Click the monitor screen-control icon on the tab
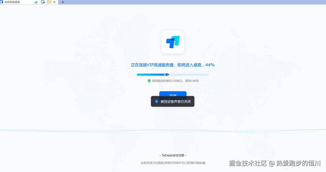Image resolution: width=326 pixels, height=172 pixels. pyautogui.click(x=43, y=2)
